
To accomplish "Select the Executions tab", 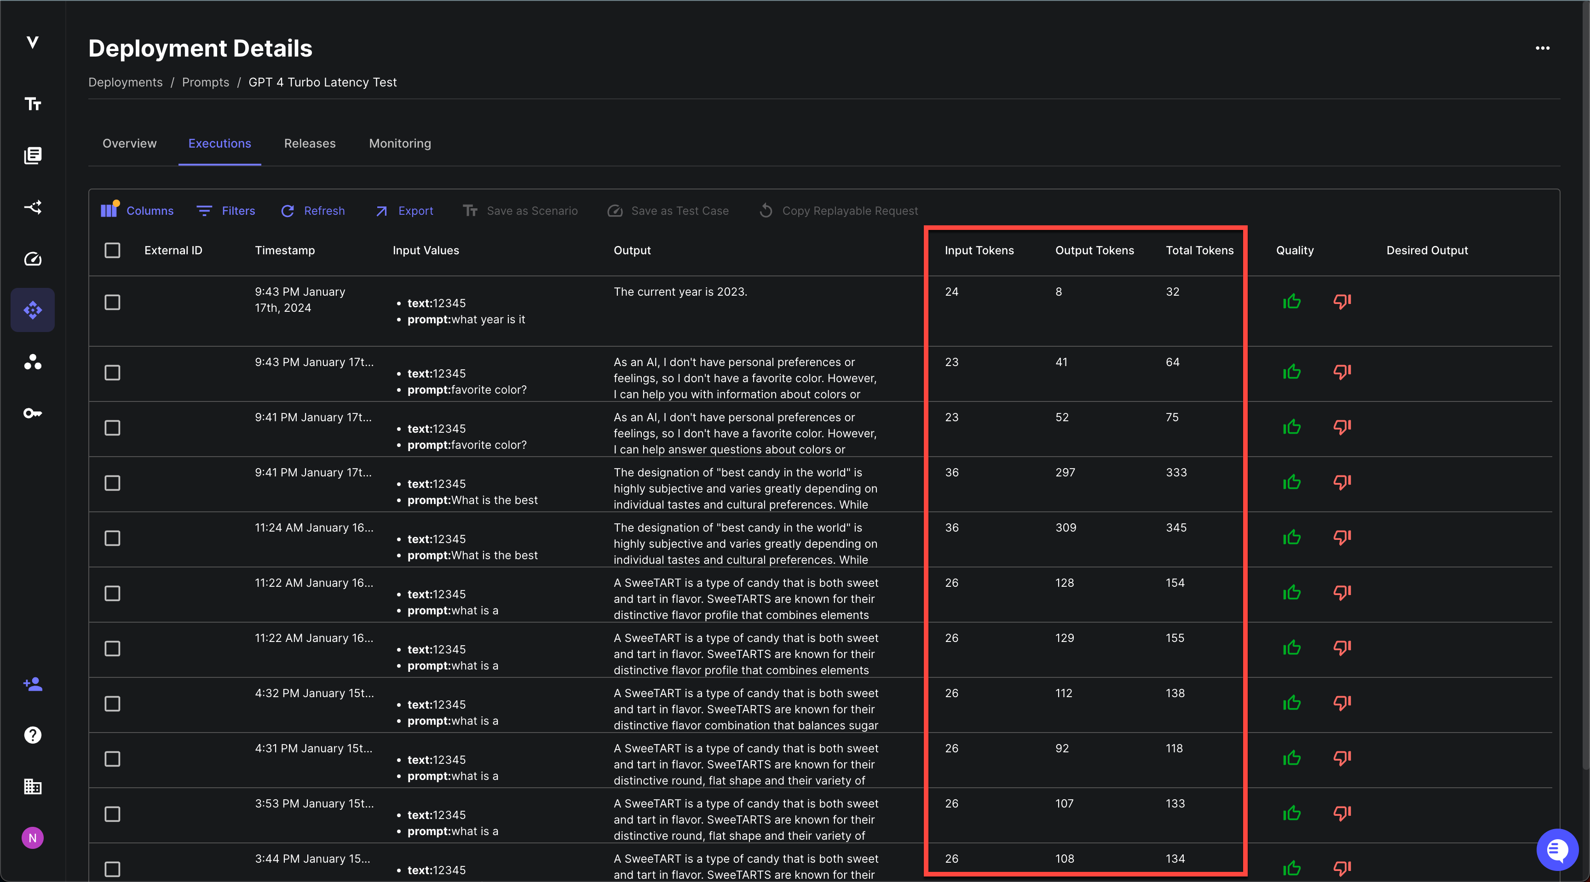I will click(x=220, y=143).
